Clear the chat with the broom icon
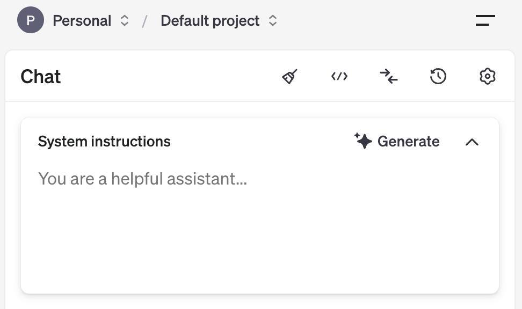This screenshot has height=309, width=522. (290, 77)
